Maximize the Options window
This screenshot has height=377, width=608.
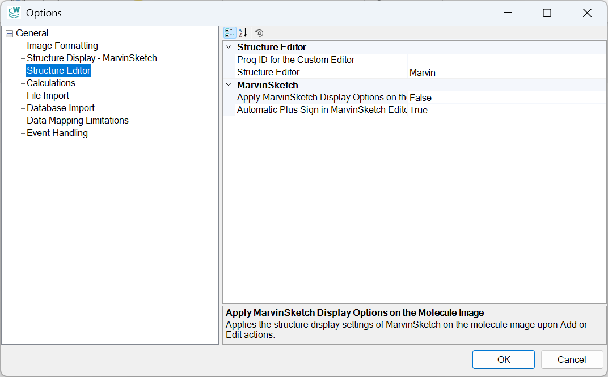pos(547,13)
